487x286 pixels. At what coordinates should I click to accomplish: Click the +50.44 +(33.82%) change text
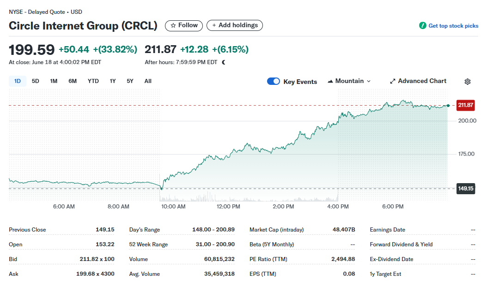pyautogui.click(x=98, y=49)
